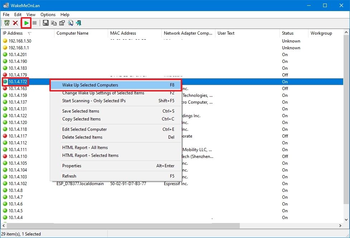Save selected items using the floppy disk icon
Viewport: 350px width, 238px height.
pyautogui.click(x=45, y=23)
